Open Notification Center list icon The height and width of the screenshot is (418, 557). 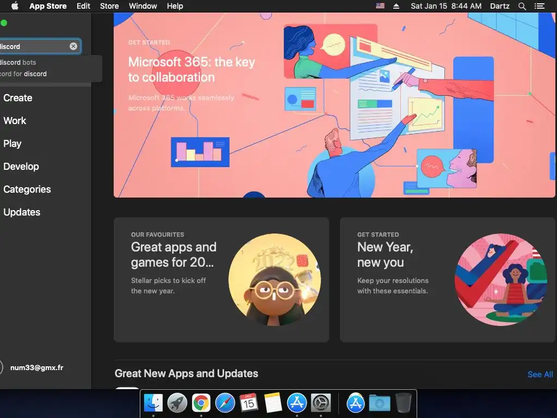coord(539,6)
